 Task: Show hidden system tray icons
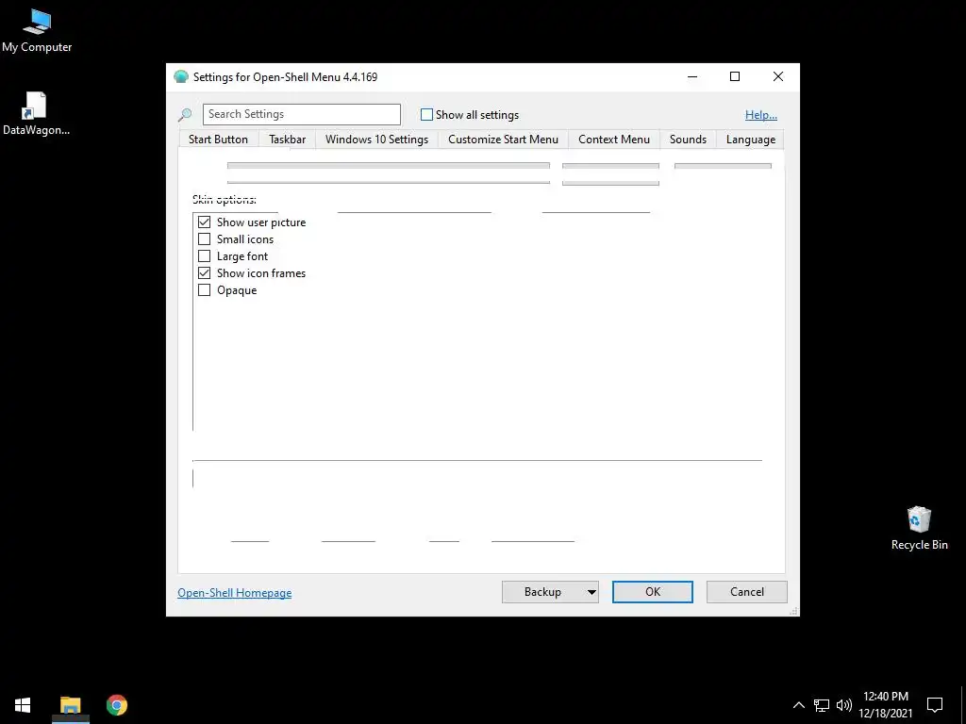(798, 705)
